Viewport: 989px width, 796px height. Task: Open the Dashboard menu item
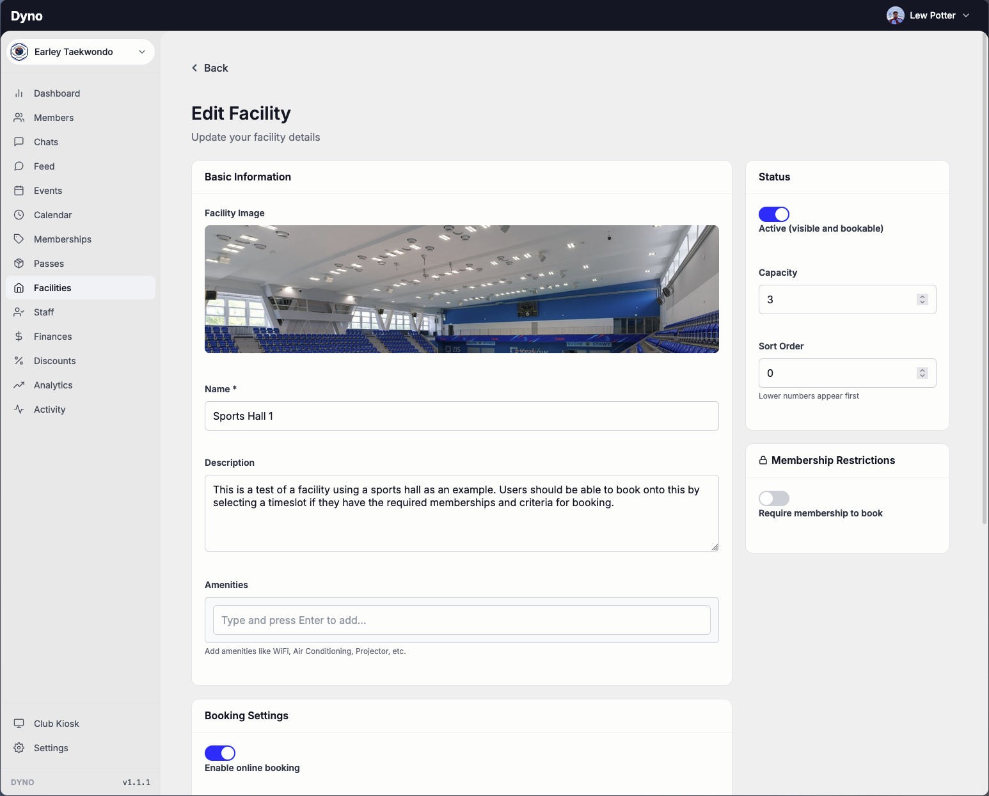coord(81,93)
